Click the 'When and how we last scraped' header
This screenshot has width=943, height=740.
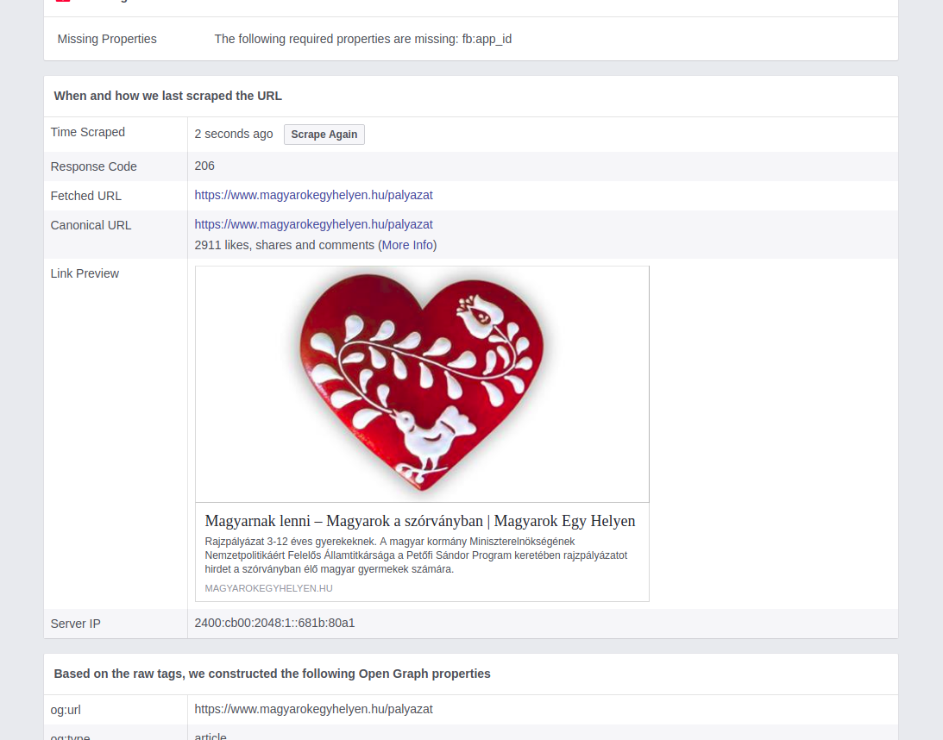tap(167, 97)
